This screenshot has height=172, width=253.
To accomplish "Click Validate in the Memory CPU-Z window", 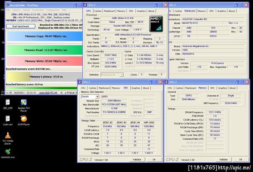I will [x=223, y=159].
